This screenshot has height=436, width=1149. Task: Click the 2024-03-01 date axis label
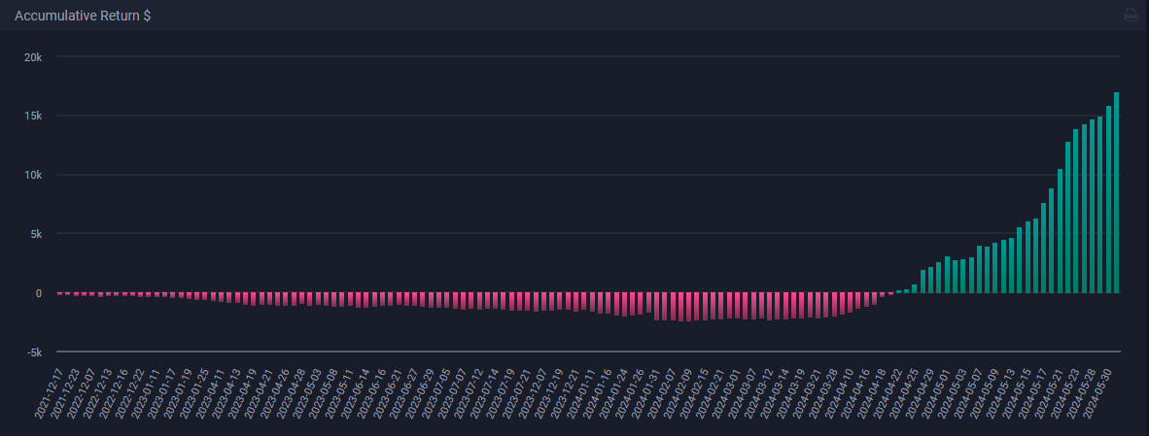pyautogui.click(x=726, y=393)
